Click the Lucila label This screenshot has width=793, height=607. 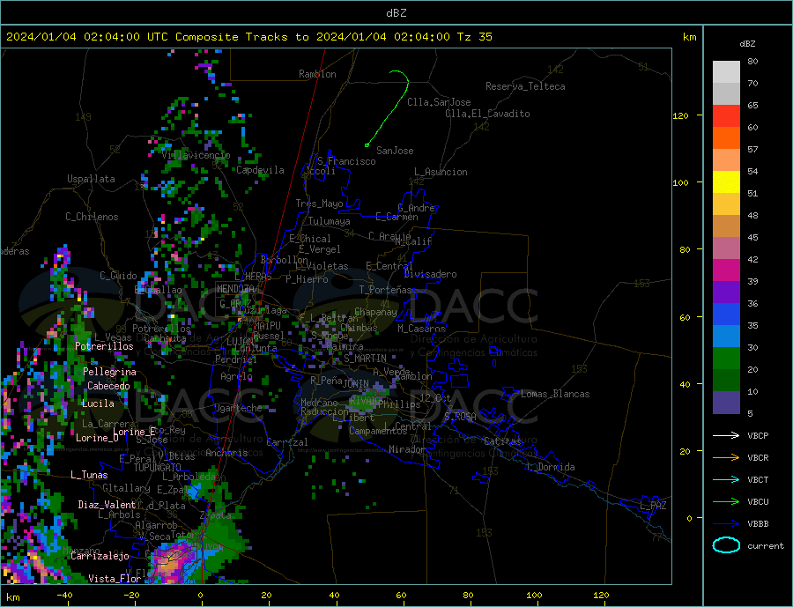(x=98, y=403)
